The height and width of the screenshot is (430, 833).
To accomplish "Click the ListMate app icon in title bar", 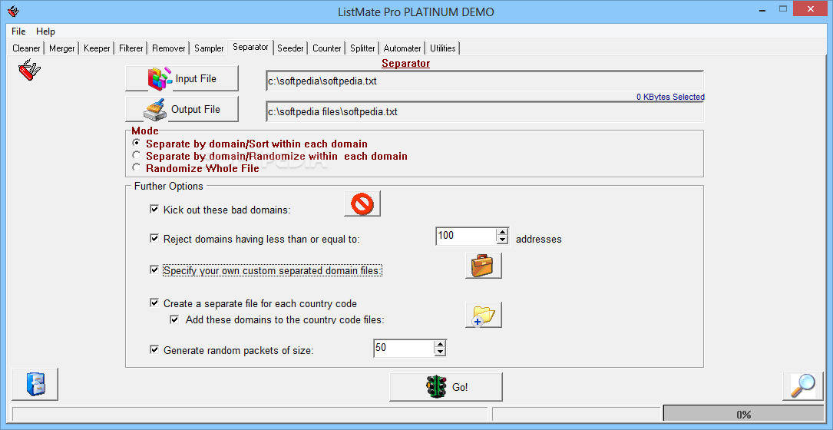I will click(15, 12).
